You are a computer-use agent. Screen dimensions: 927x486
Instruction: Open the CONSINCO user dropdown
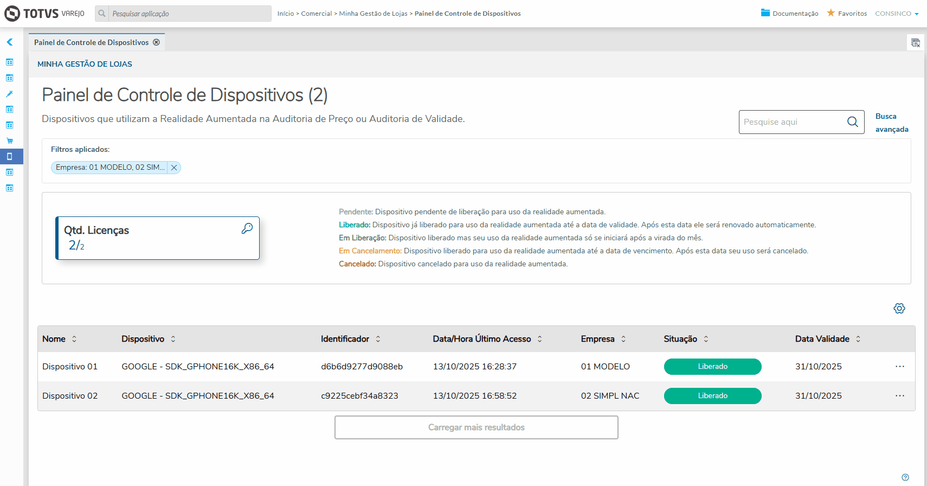897,14
